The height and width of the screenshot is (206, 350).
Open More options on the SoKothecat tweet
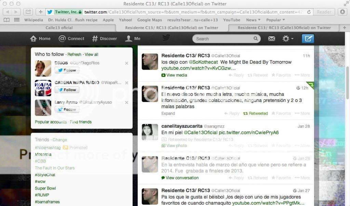pyautogui.click(x=302, y=75)
